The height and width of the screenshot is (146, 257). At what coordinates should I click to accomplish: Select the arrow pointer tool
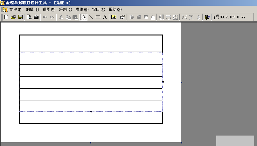coord(84,17)
